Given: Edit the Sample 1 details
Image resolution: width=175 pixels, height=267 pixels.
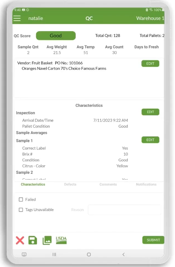Looking at the screenshot, I should (150, 140).
